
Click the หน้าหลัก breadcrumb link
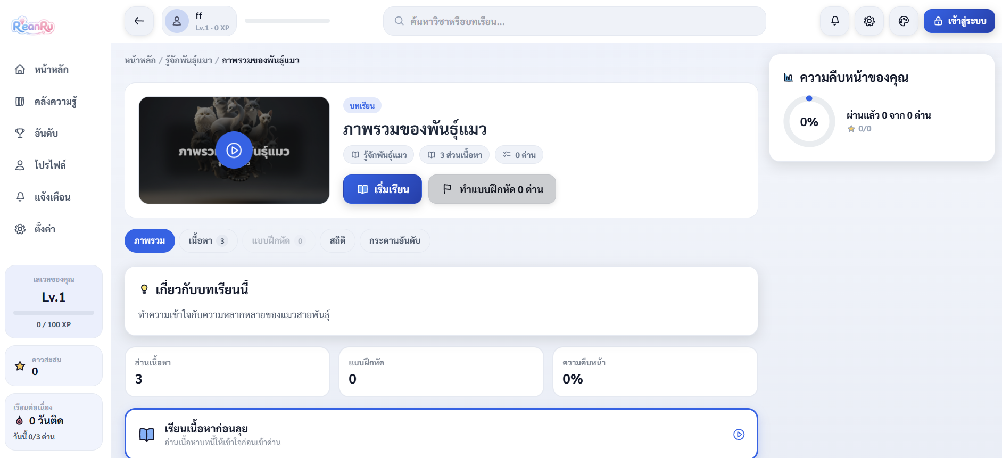140,61
